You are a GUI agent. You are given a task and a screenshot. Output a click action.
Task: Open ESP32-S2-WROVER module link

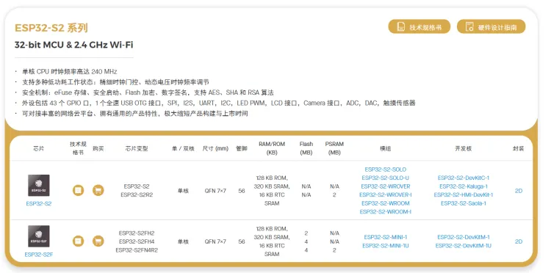pyautogui.click(x=386, y=186)
